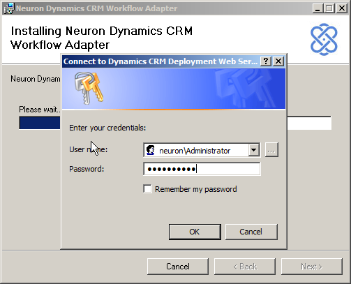
Task: Maximize the installer window
Action: (329, 8)
